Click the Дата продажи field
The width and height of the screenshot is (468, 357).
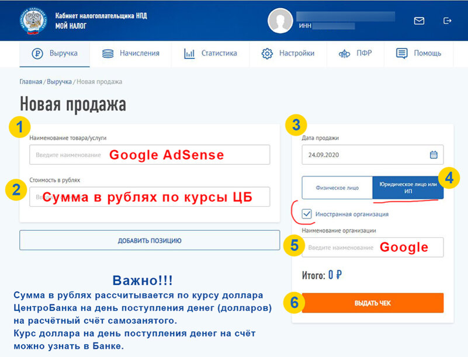tap(373, 155)
